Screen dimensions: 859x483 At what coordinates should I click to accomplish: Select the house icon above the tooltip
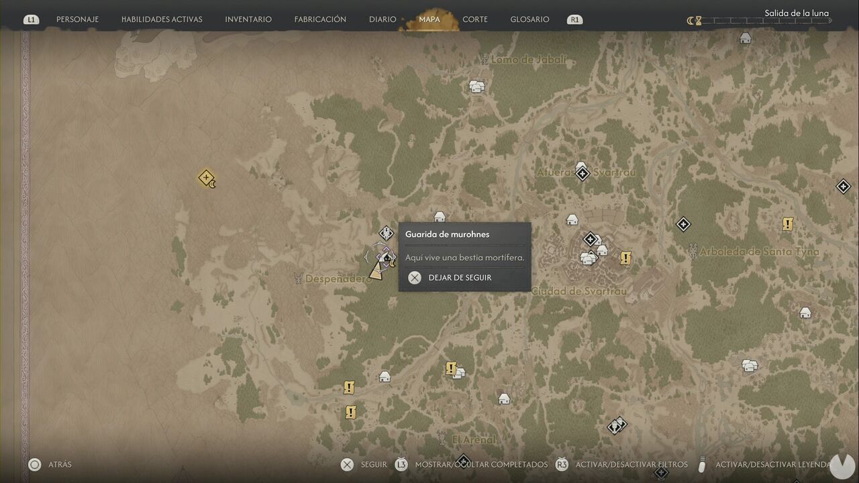coord(440,217)
